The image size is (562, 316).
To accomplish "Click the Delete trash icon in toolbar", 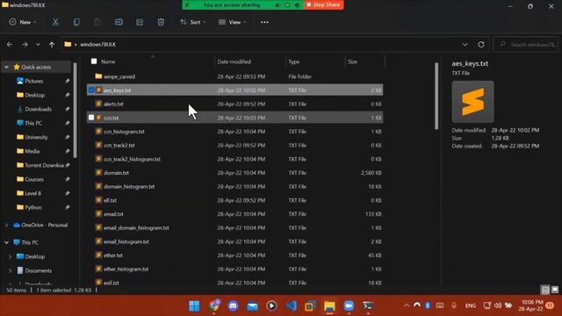I will [x=161, y=22].
